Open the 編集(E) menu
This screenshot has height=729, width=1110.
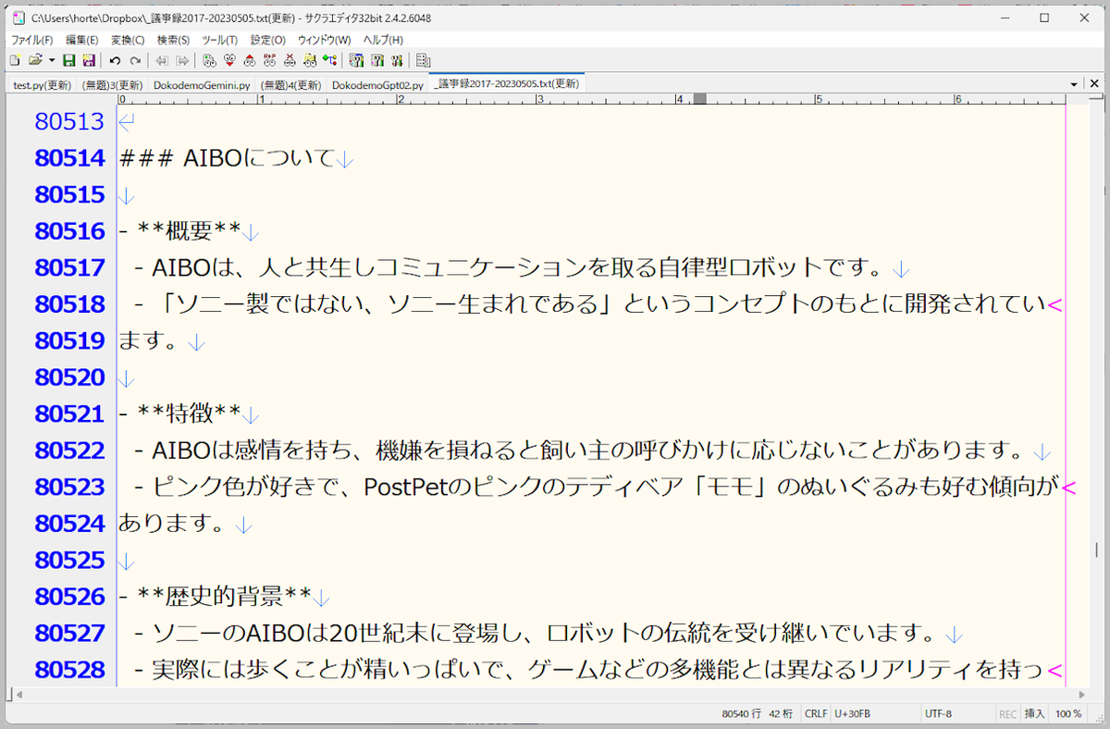point(81,40)
